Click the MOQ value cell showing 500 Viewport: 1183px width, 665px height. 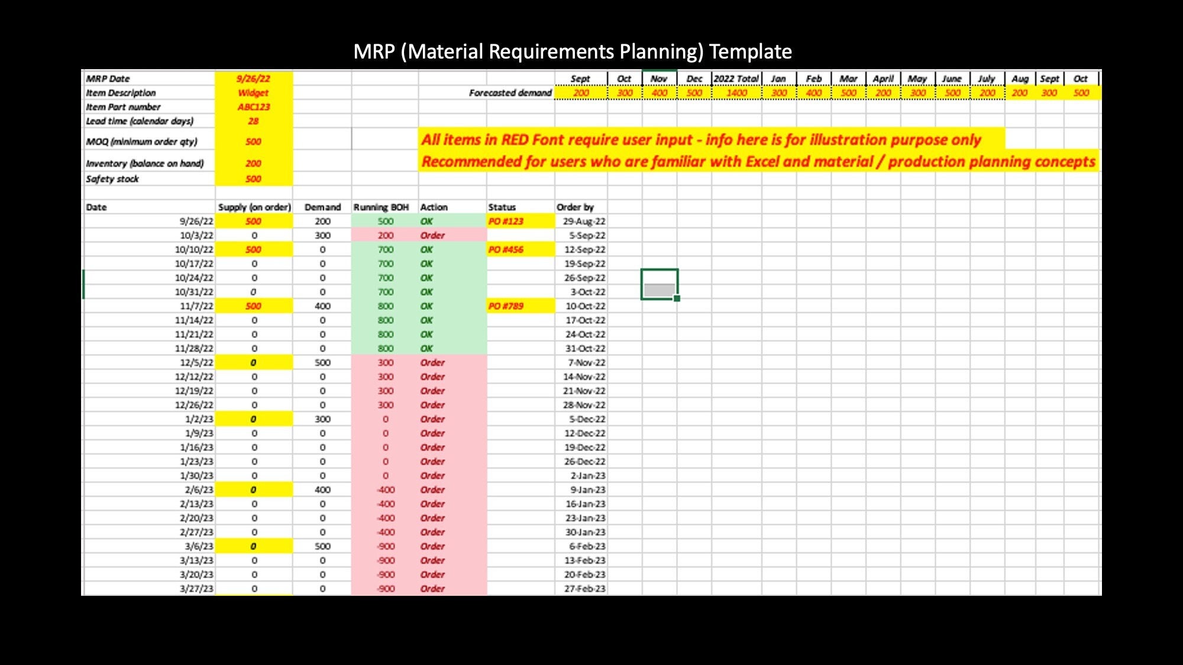252,142
